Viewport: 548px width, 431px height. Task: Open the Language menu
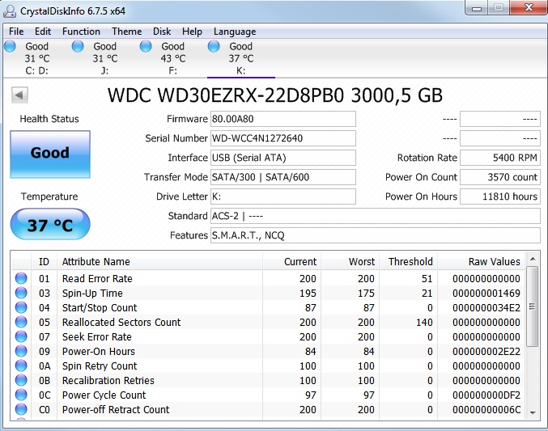pyautogui.click(x=235, y=32)
